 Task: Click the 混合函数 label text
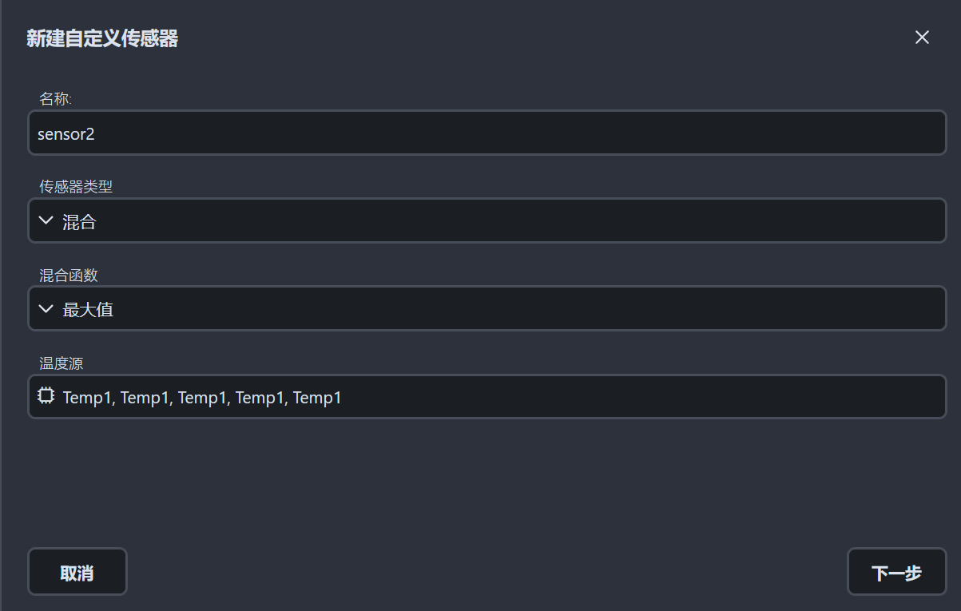pyautogui.click(x=69, y=275)
